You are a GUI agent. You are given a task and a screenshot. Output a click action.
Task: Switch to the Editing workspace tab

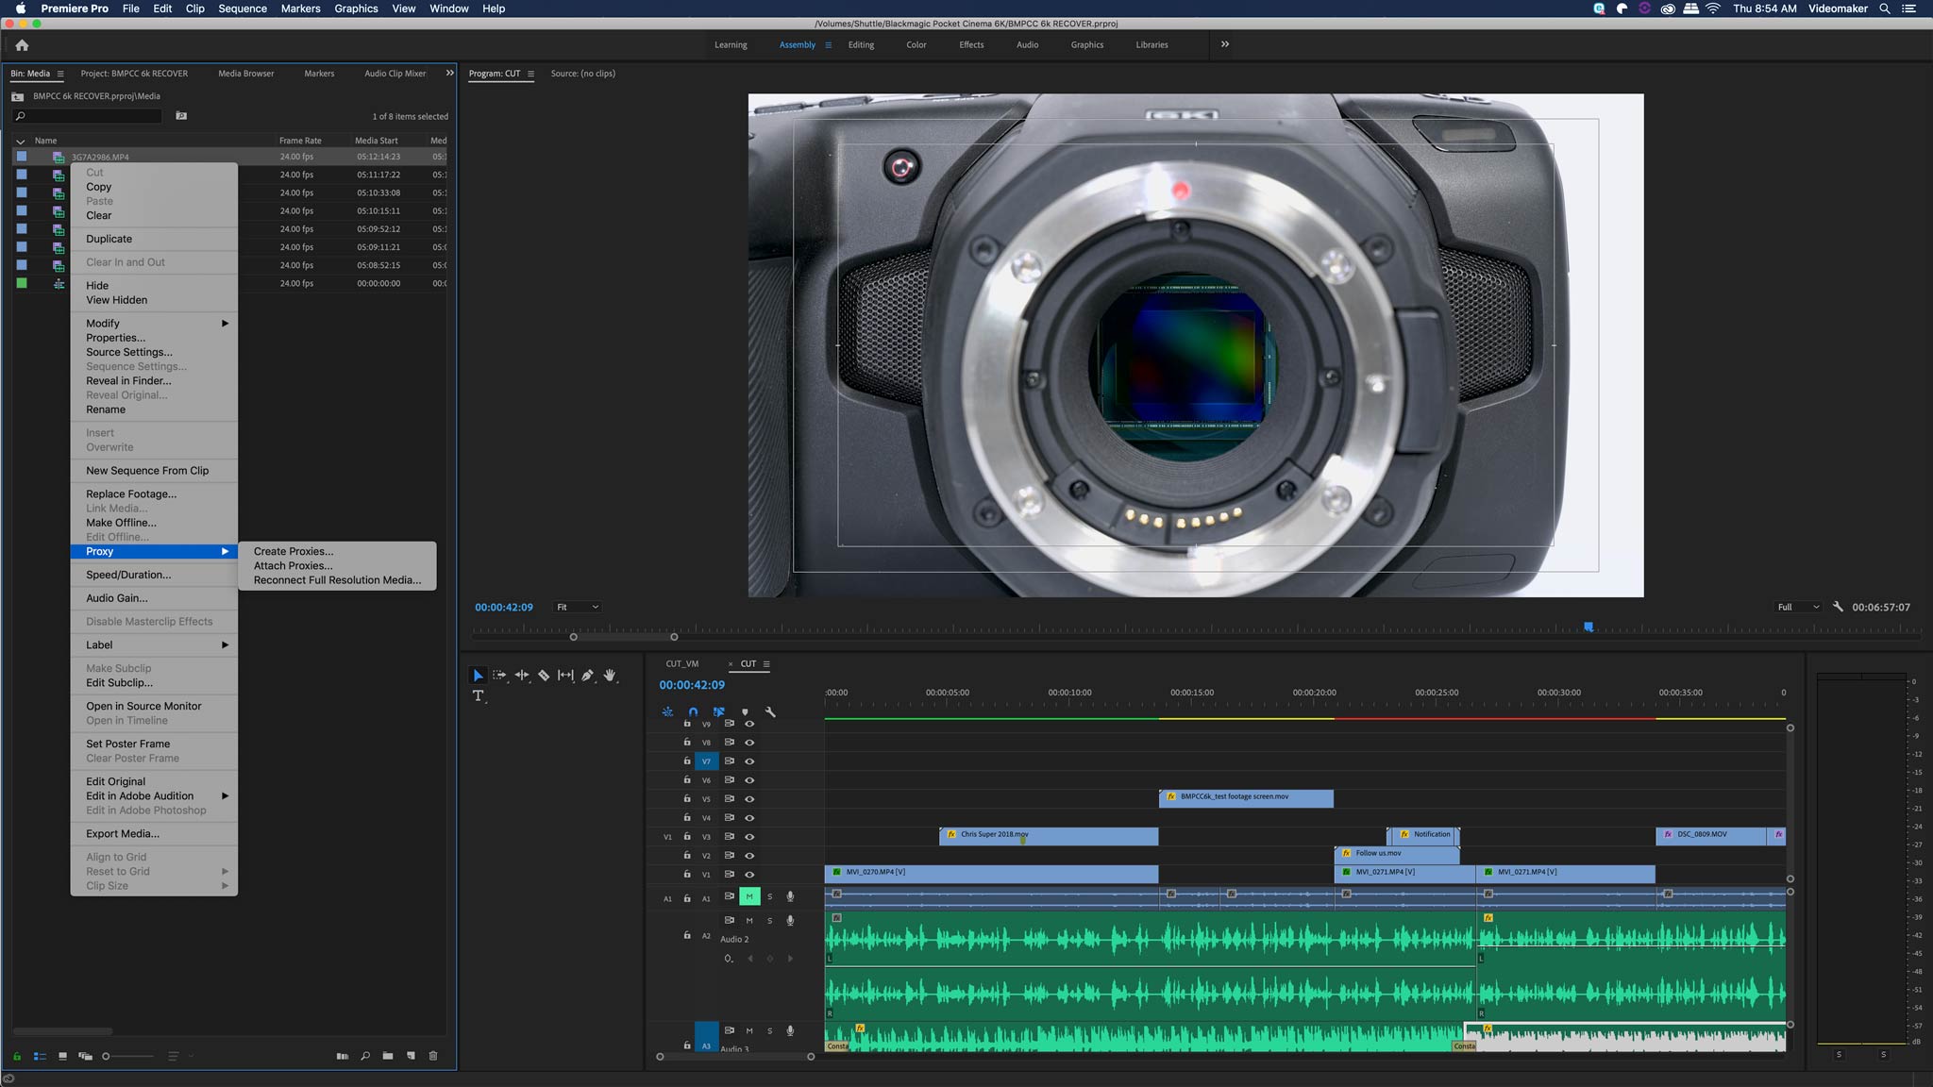[x=861, y=44]
